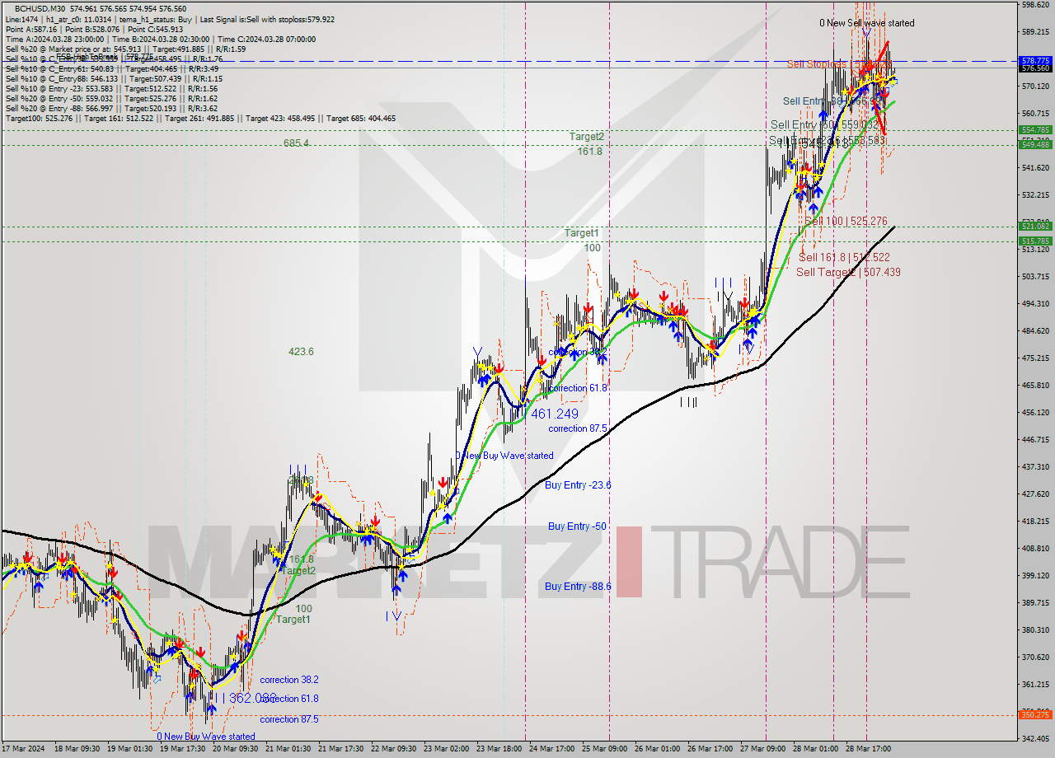The height and width of the screenshot is (758, 1055).
Task: Click '22 Mar 09:30' on time axis
Action: tap(393, 749)
